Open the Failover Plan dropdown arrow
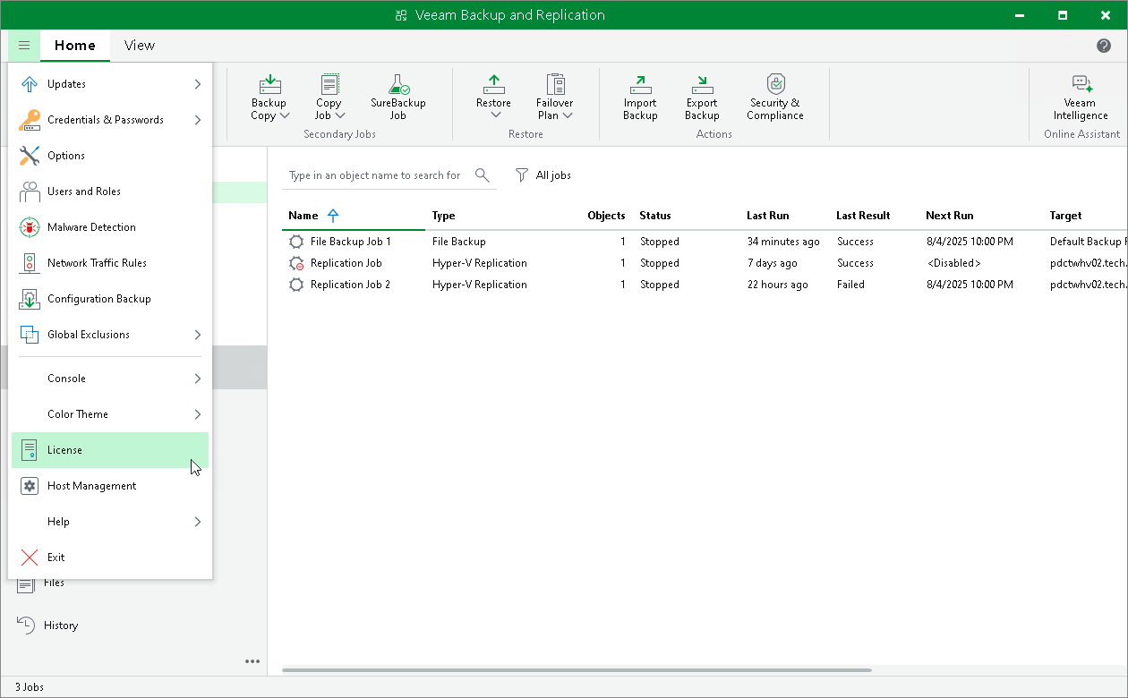This screenshot has width=1128, height=698. [x=568, y=115]
